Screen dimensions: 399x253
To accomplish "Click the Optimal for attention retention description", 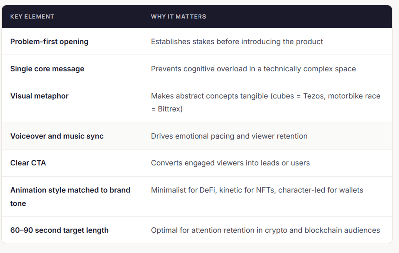I will click(x=265, y=230).
